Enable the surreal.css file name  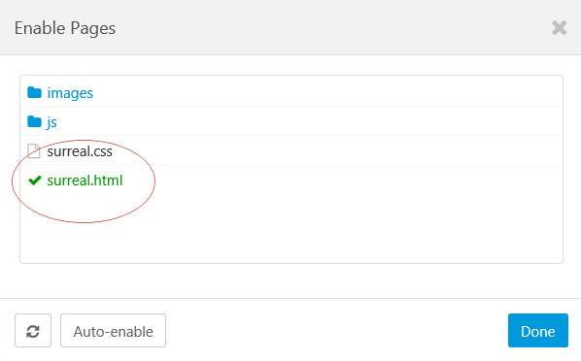80,151
